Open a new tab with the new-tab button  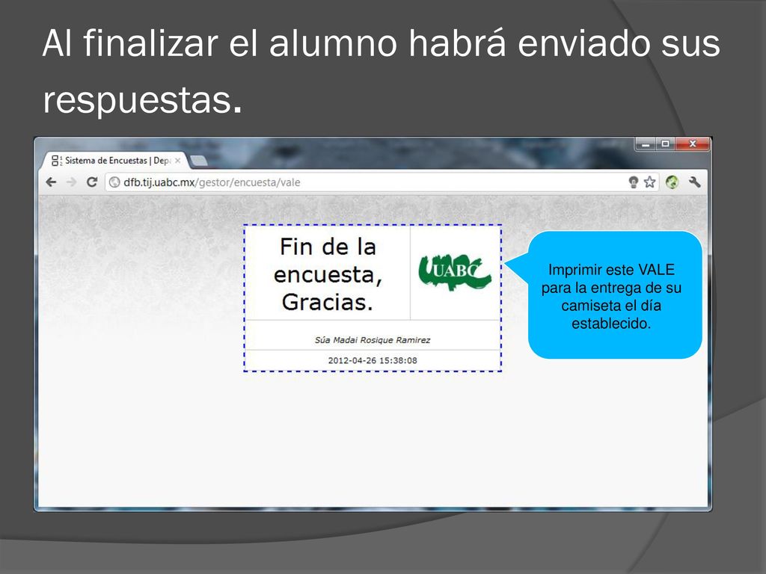[198, 161]
